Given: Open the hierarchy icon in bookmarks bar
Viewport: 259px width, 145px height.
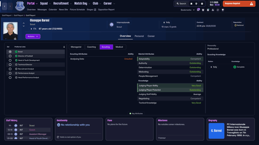Looking at the screenshot, I should tap(213, 10).
